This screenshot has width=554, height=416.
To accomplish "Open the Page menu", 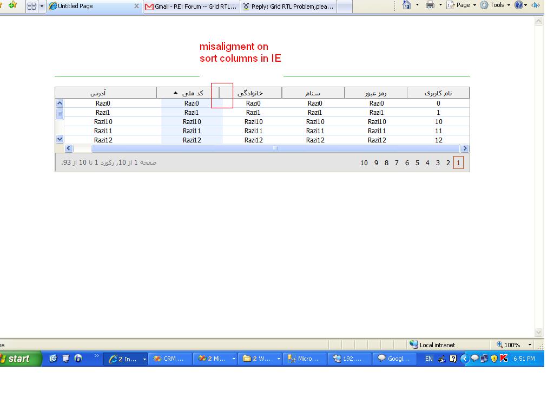I will pyautogui.click(x=461, y=5).
